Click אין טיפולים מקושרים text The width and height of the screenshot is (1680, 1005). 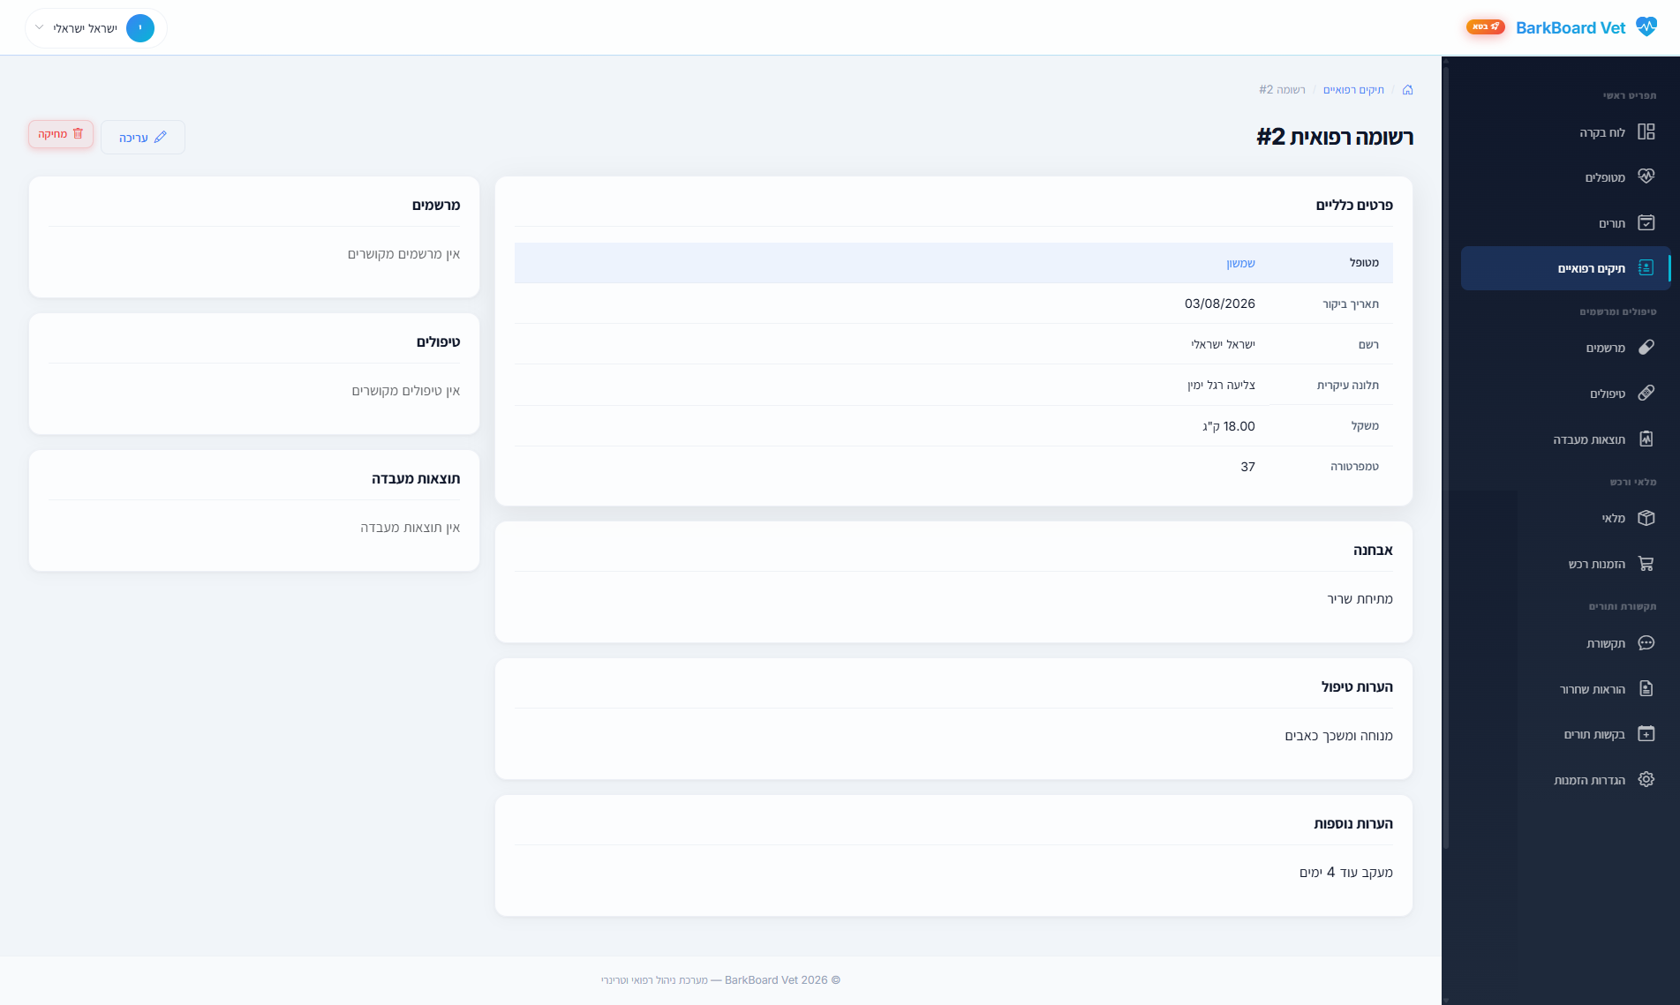coord(406,391)
